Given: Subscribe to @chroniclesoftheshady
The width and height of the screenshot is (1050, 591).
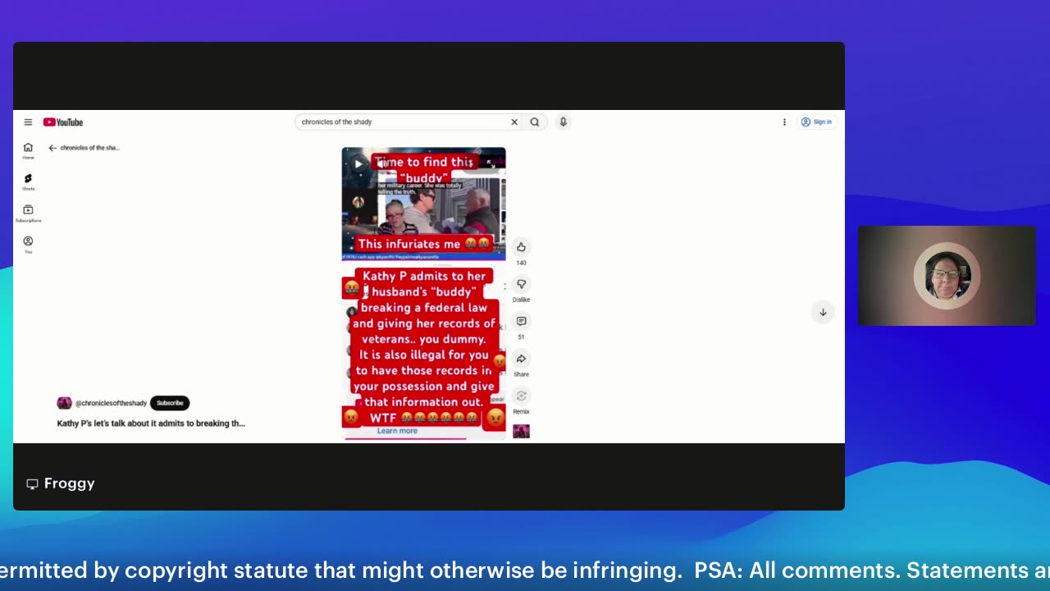Looking at the screenshot, I should [170, 403].
